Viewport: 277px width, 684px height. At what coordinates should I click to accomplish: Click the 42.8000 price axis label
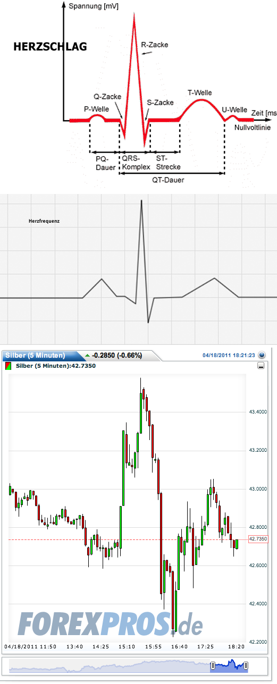(x=258, y=527)
